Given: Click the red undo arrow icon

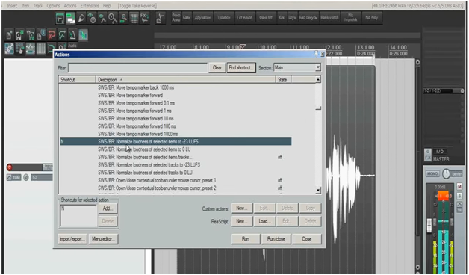Looking at the screenshot, I should 52,35.
